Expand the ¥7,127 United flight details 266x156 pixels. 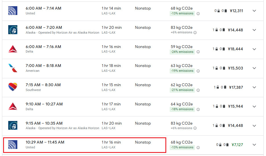pyautogui.click(x=254, y=145)
